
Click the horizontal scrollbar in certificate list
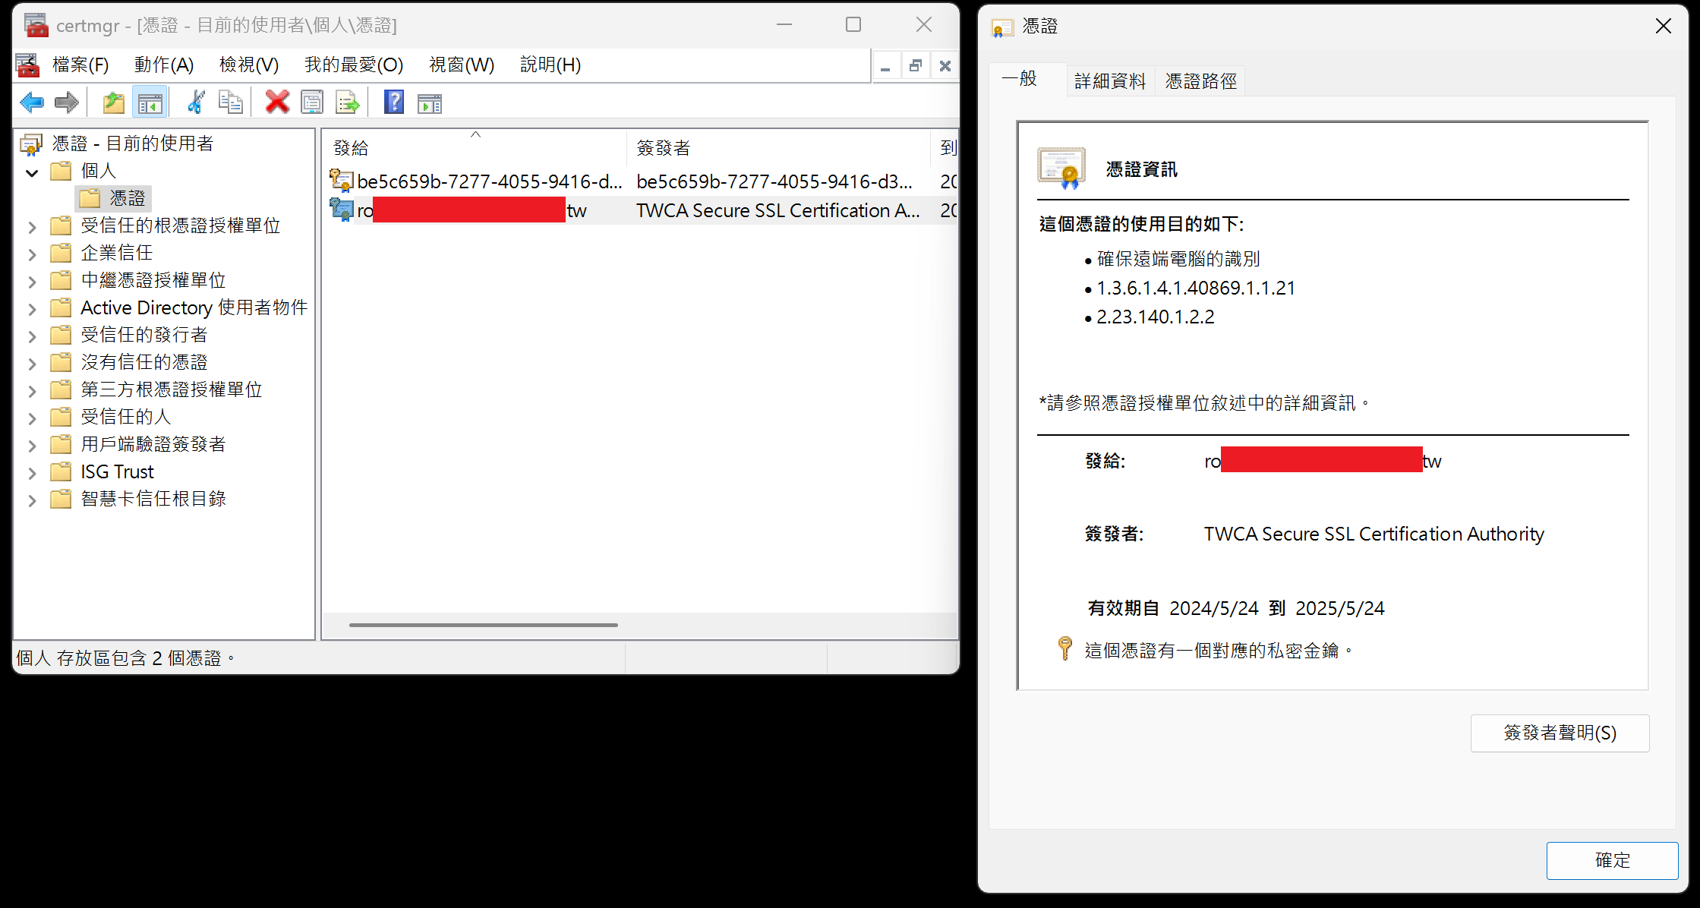(484, 625)
